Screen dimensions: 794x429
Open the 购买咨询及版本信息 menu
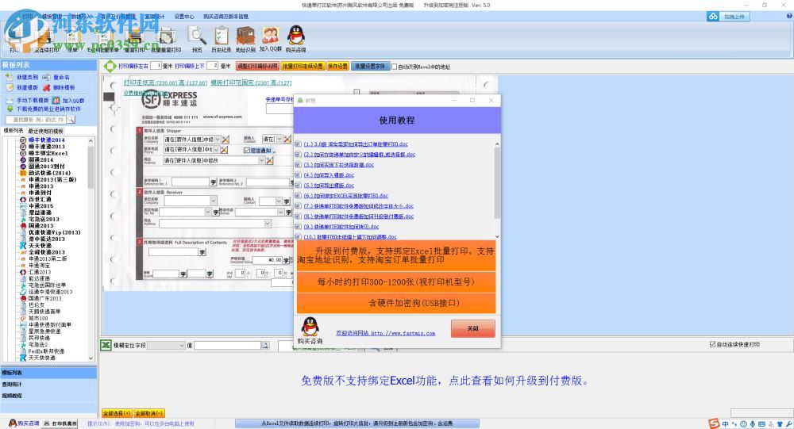225,17
